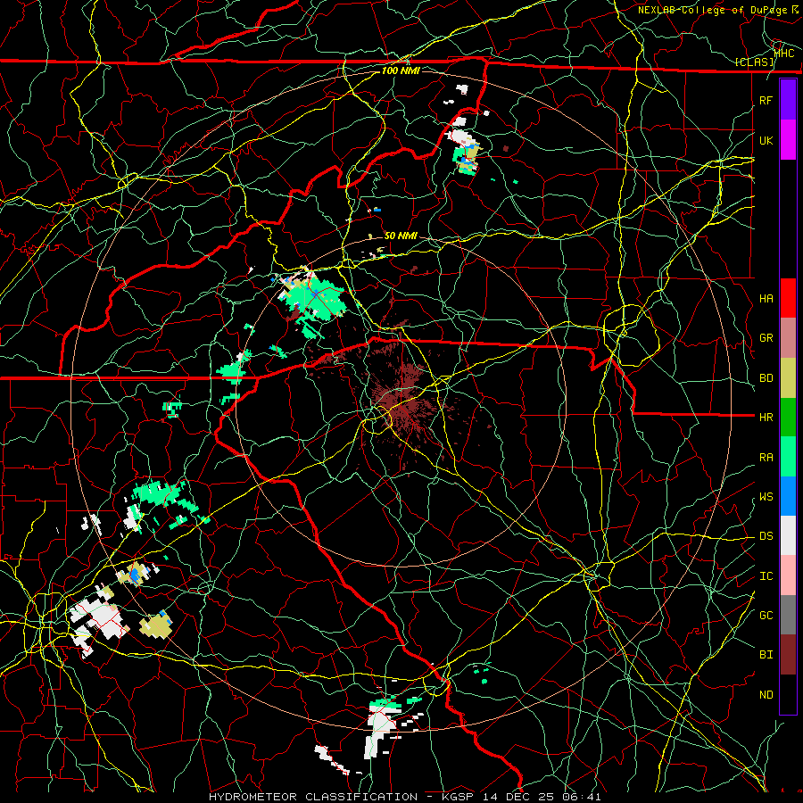Select the light pink IC legend swatch

(788, 575)
